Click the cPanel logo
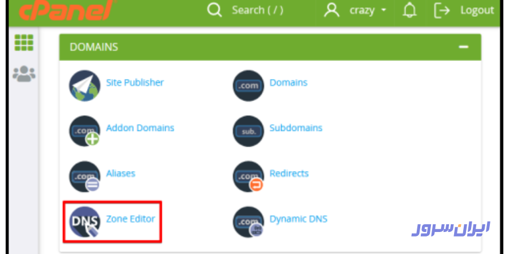The image size is (509, 254). [57, 10]
